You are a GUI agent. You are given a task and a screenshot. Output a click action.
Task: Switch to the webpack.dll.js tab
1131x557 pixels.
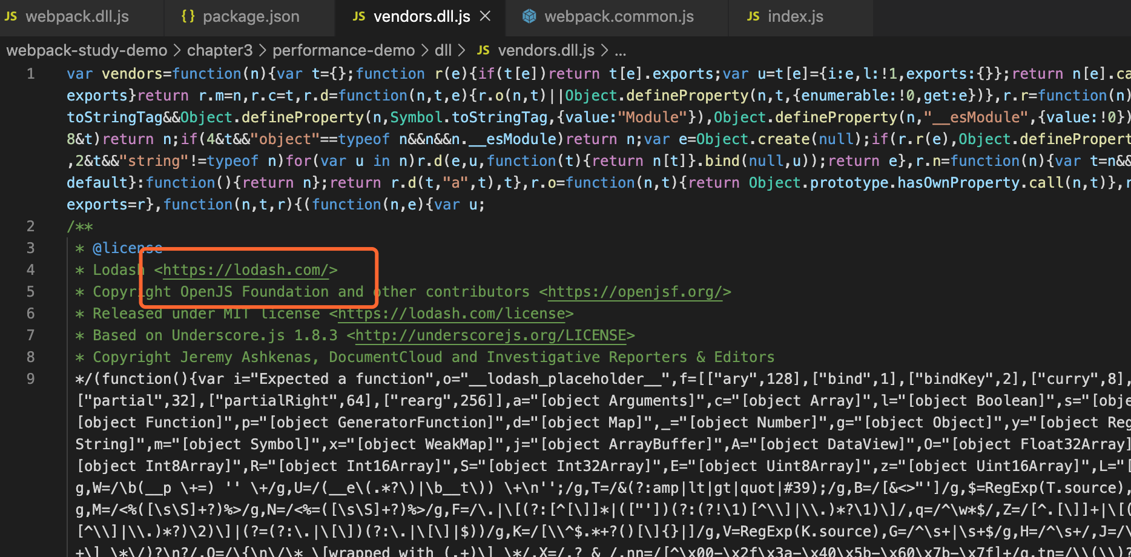click(x=77, y=16)
